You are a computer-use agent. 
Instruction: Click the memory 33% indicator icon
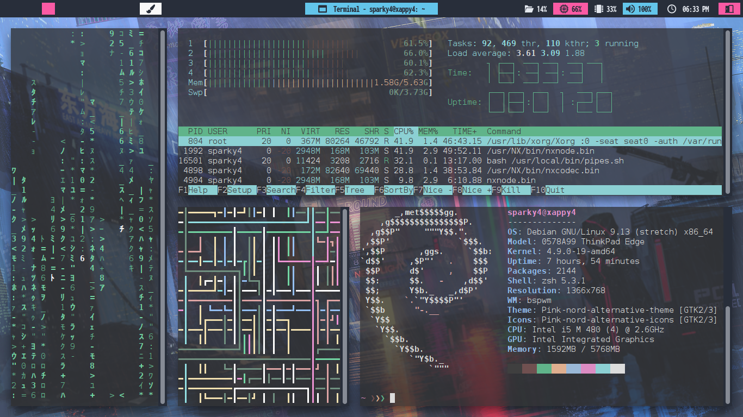[599, 9]
